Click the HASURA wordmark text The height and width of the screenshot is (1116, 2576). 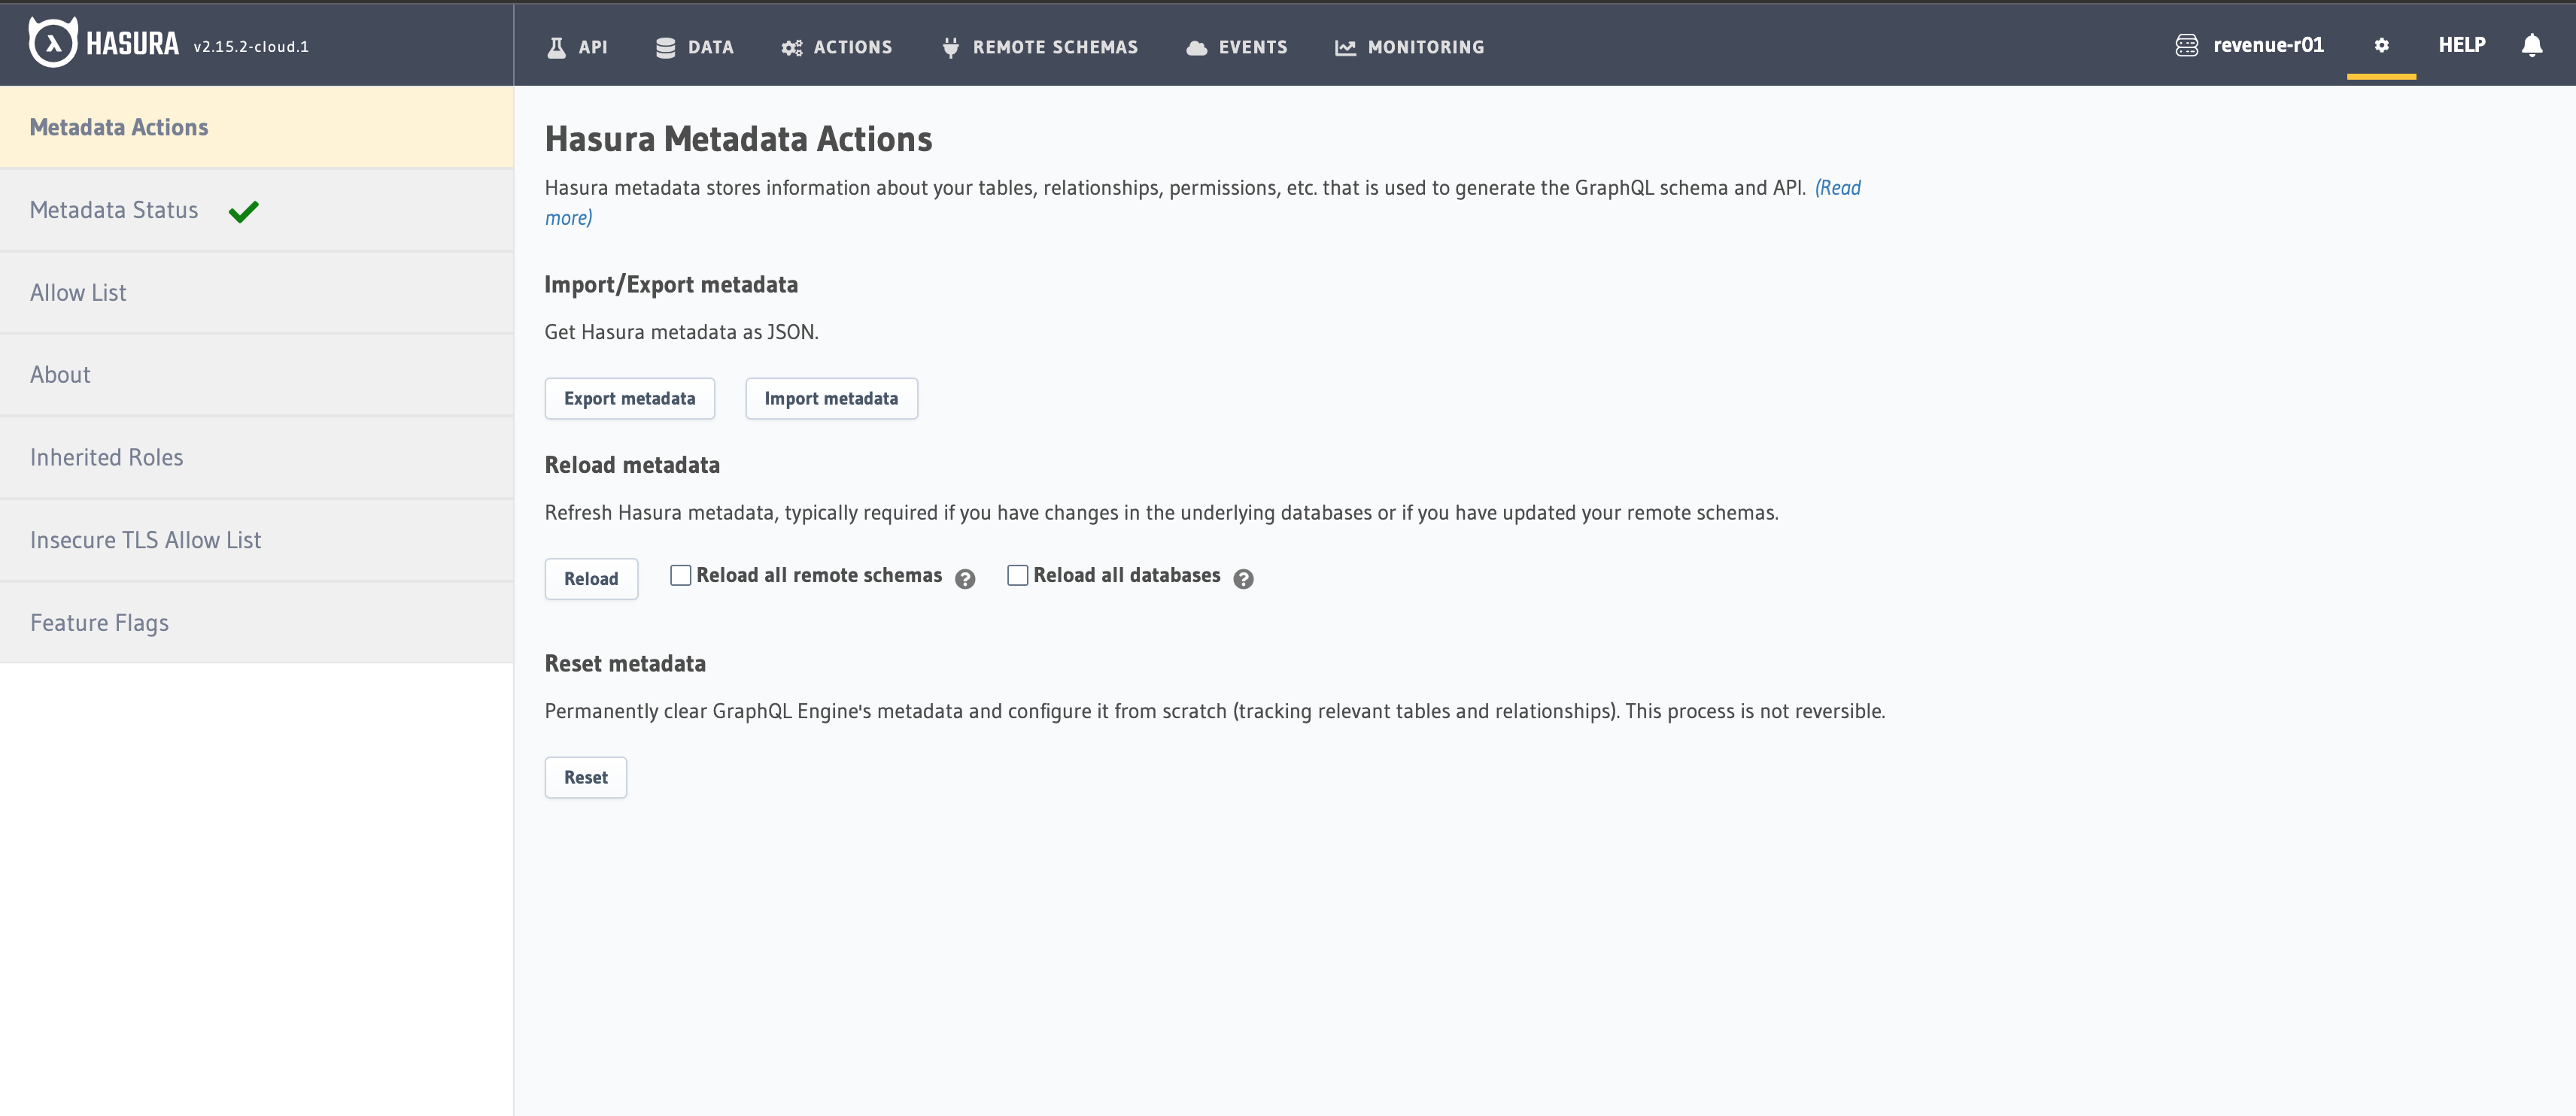[x=132, y=44]
